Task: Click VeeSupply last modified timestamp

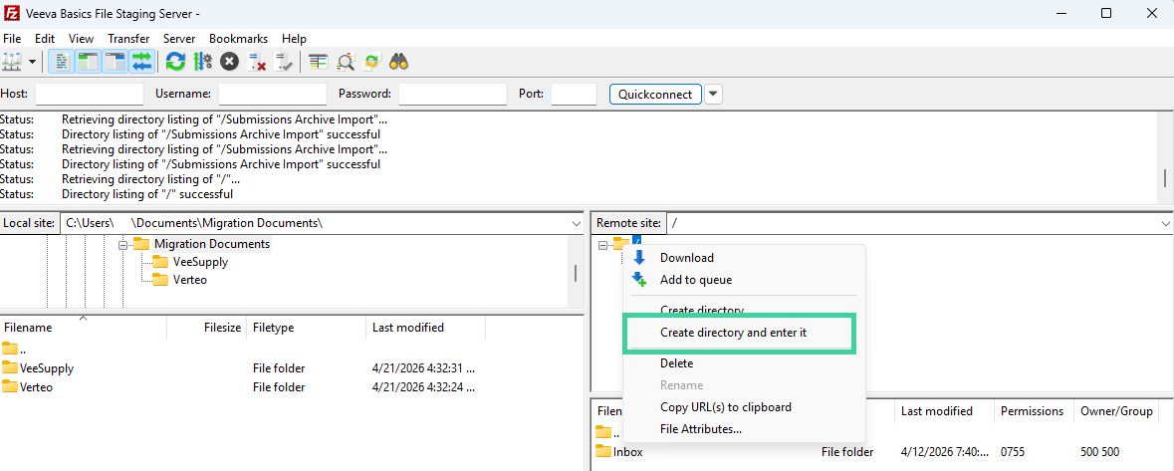Action: (x=423, y=368)
